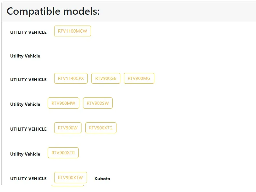Click the partially visible tag below RTV900XTW
Image resolution: width=256 pixels, height=192 pixels.
68,185
